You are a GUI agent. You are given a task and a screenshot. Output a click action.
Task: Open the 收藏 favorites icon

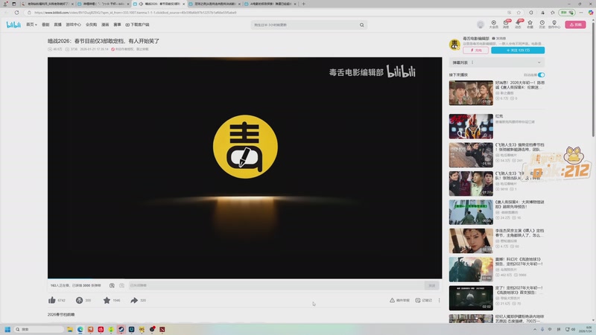click(x=530, y=25)
